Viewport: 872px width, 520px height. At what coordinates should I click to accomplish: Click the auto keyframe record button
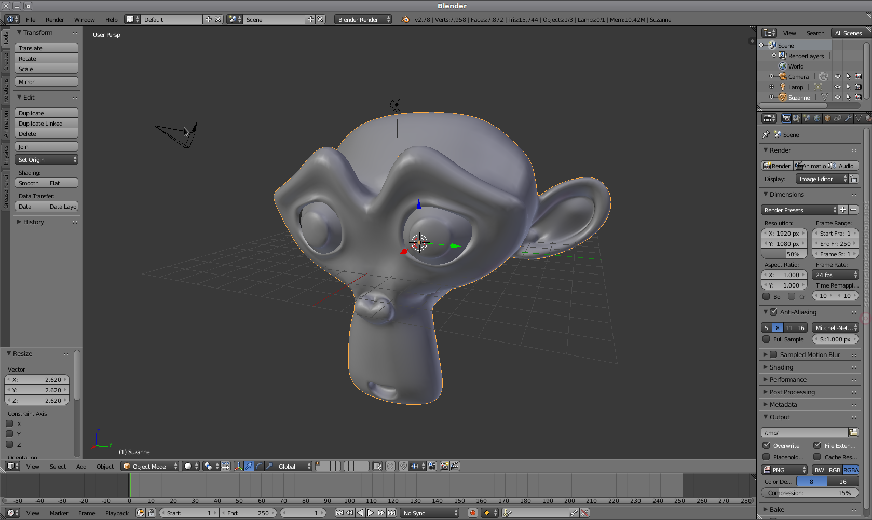[472, 513]
